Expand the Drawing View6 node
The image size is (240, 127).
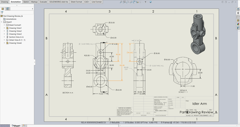coord(4,43)
